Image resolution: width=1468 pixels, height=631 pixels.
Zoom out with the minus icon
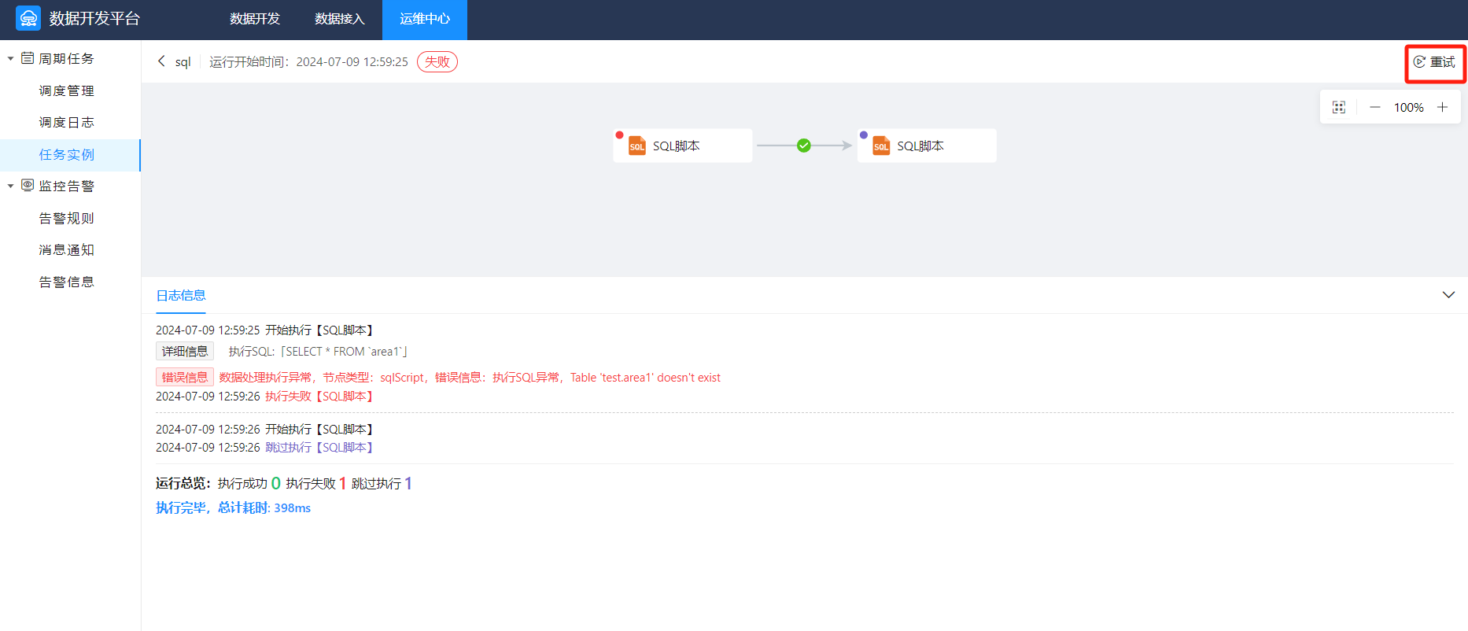pos(1375,107)
